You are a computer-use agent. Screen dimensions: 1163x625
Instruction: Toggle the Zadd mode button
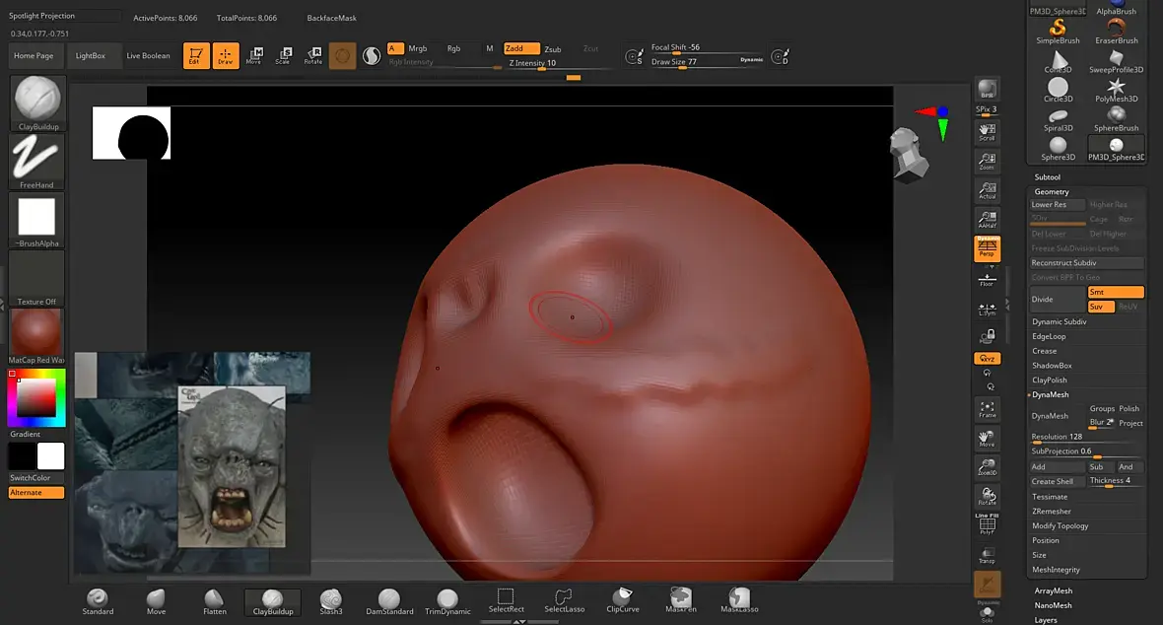pos(521,48)
